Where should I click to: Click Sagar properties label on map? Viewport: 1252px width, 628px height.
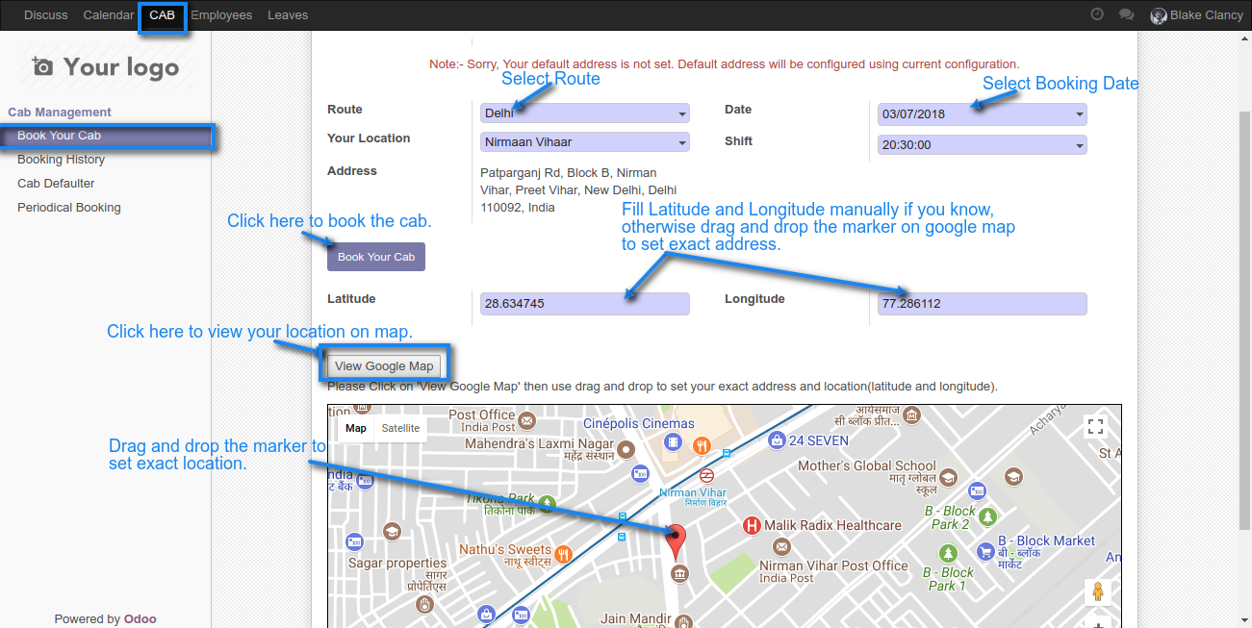(397, 564)
